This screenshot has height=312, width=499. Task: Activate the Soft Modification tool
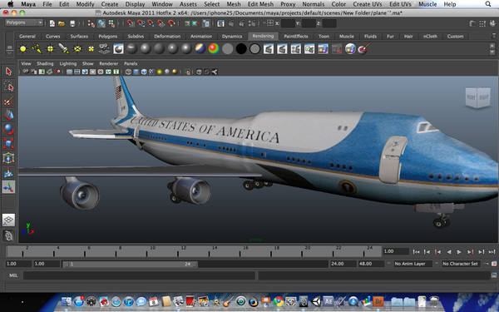8,172
